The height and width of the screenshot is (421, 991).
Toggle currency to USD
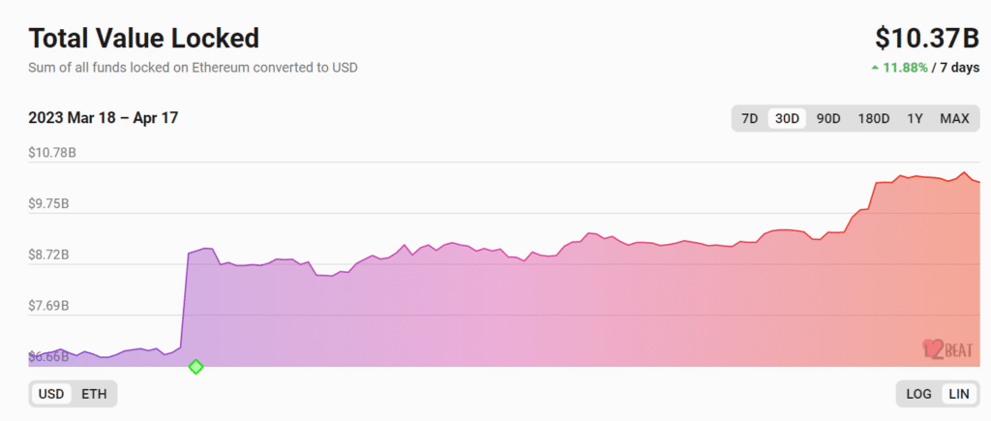click(x=51, y=395)
